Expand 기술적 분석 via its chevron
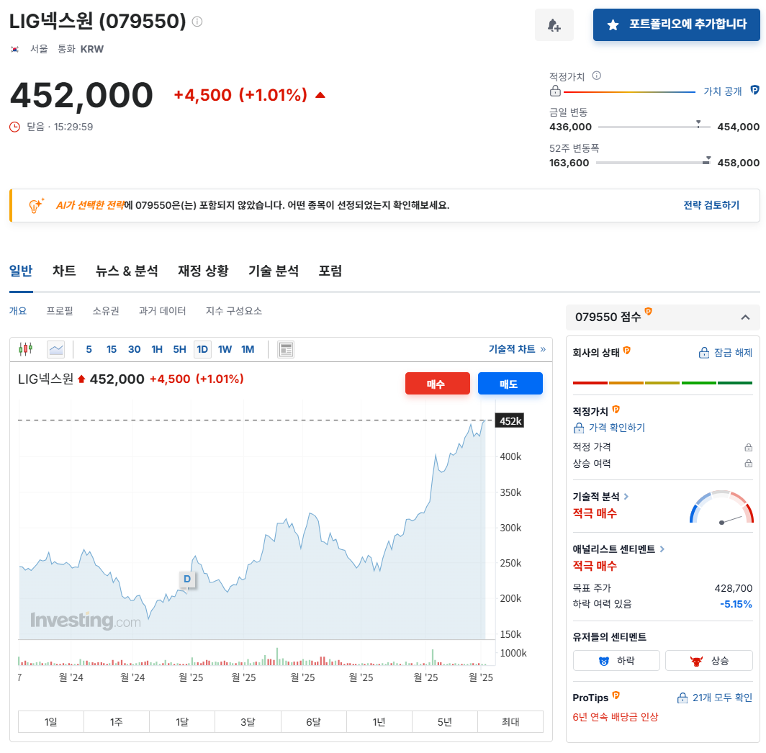 click(x=626, y=497)
